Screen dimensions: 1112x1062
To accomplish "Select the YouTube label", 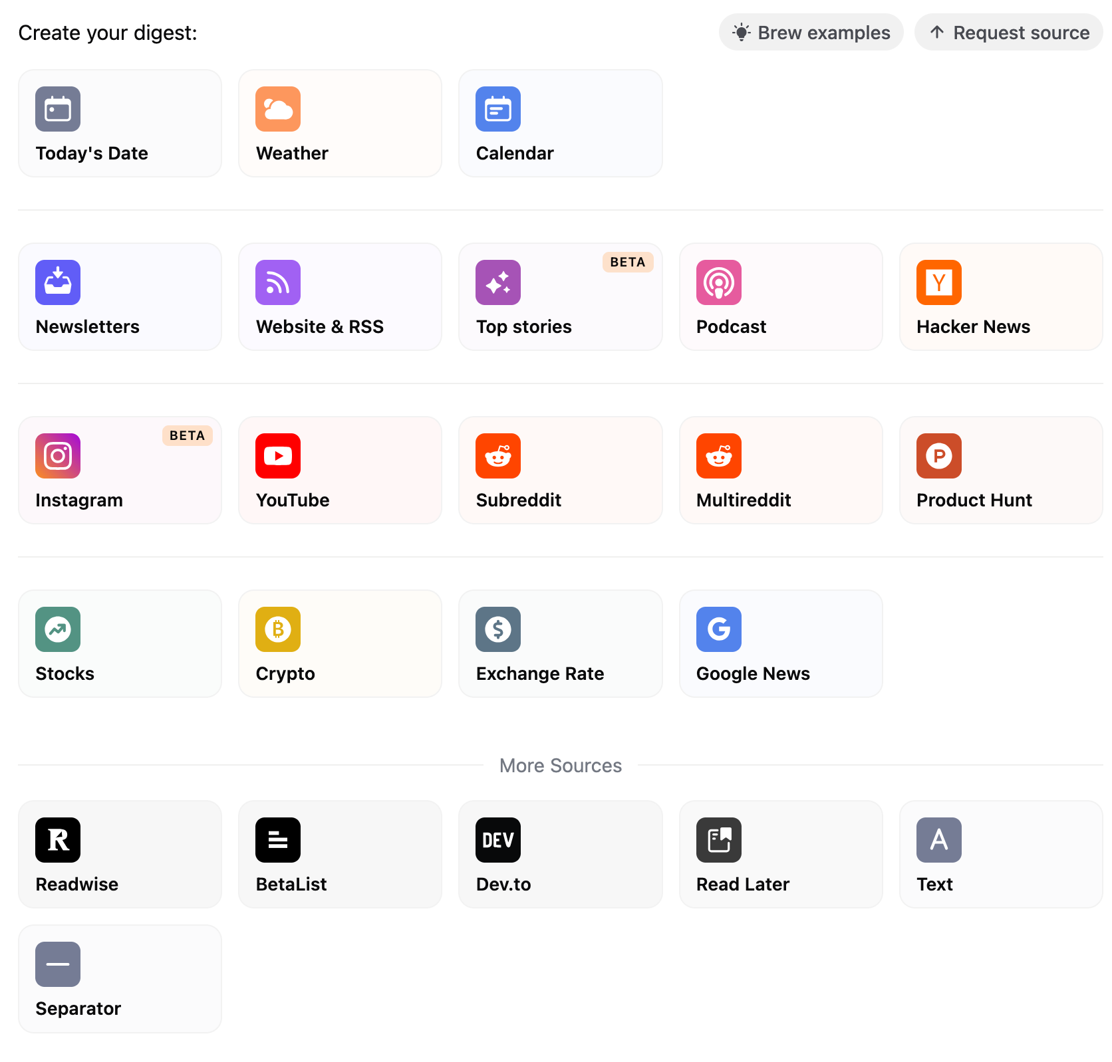I will (x=293, y=500).
